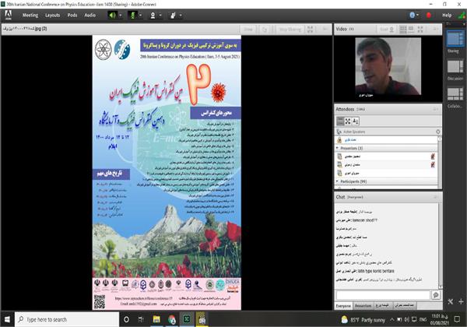Toggle the speaker audio icon

point(112,15)
